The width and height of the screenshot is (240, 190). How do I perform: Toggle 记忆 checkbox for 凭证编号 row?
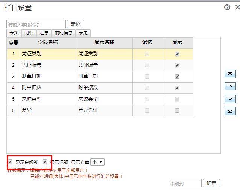click(147, 65)
